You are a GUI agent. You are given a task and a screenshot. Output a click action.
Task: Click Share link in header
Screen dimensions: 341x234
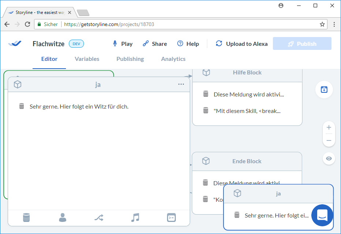pyautogui.click(x=155, y=44)
